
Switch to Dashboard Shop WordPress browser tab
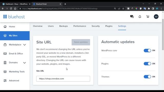pyautogui.click(x=16, y=4)
